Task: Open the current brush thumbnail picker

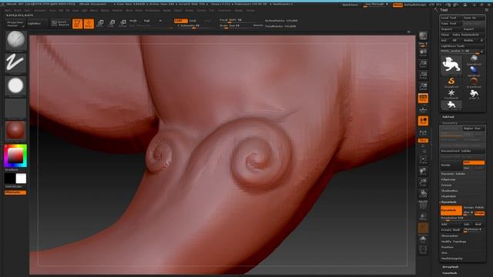Action: [x=15, y=41]
